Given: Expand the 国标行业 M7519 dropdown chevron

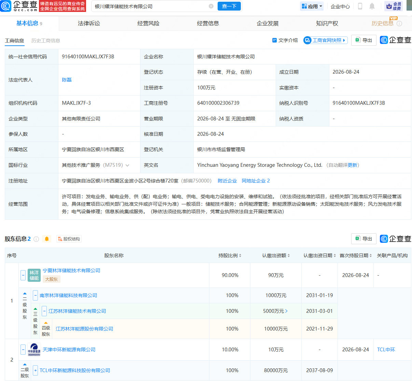Looking at the screenshot, I should pos(127,165).
